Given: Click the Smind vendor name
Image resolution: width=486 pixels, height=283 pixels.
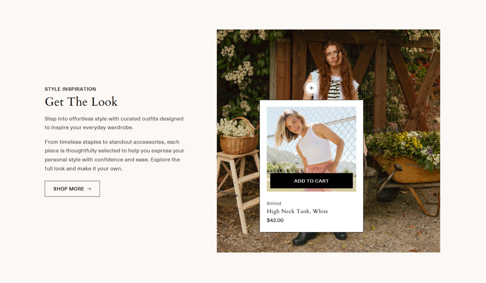Looking at the screenshot, I should pyautogui.click(x=274, y=203).
